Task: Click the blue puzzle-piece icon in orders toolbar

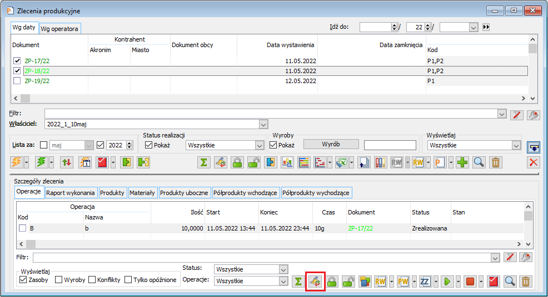Action: tap(271, 162)
